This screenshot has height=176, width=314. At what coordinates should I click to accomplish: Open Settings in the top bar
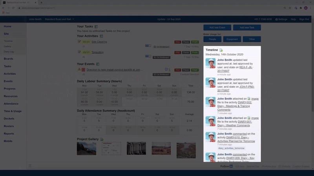point(281,19)
